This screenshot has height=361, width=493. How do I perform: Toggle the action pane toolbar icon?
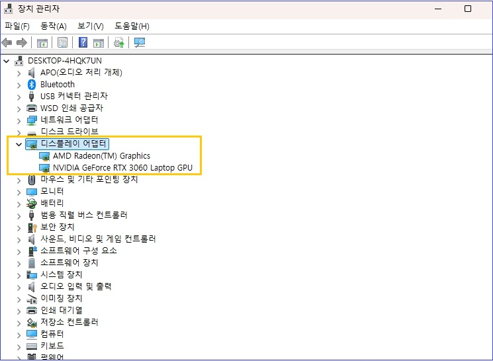pos(99,43)
